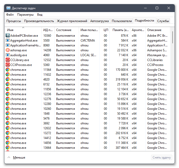Open the Файл menu
This screenshot has width=179, height=168.
[10, 15]
